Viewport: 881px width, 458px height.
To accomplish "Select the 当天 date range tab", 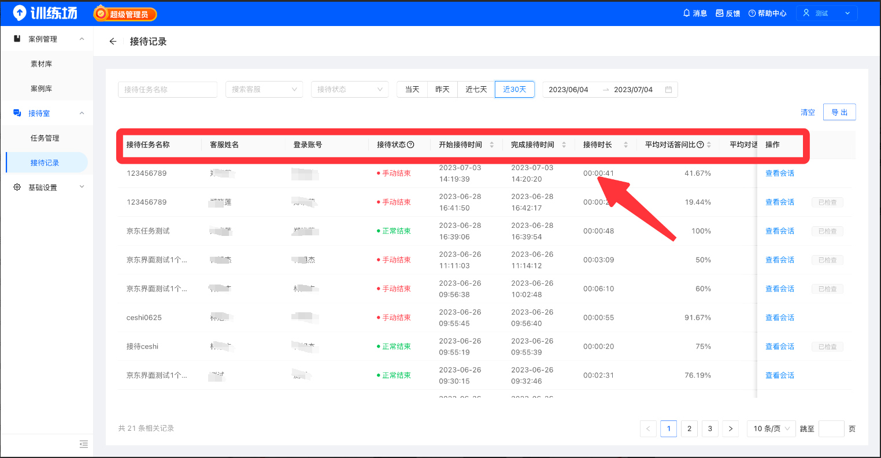I will tap(412, 90).
